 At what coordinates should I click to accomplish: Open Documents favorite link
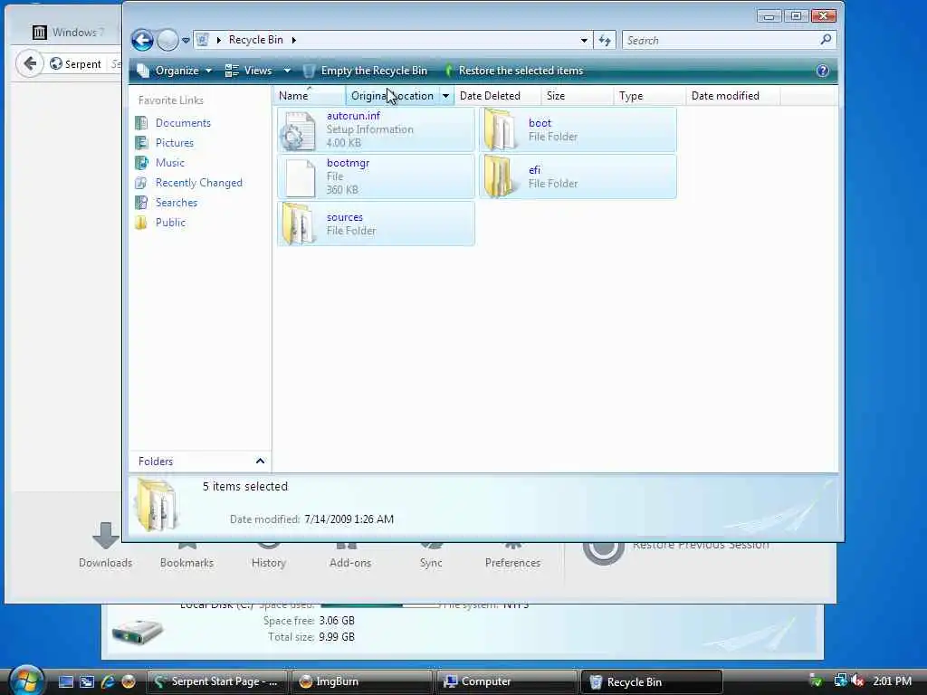pos(183,123)
